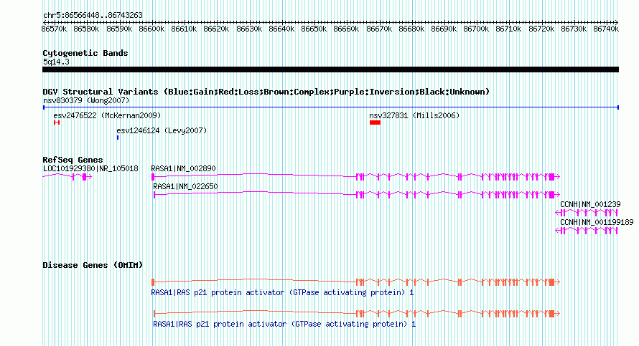Screen dimensions: 639x346
Task: Click the RASA1|NM_022650 transcript label
Action: [185, 186]
